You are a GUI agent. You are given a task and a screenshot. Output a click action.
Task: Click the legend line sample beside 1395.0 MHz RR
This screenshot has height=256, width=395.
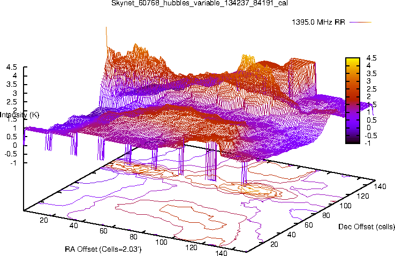coord(361,22)
